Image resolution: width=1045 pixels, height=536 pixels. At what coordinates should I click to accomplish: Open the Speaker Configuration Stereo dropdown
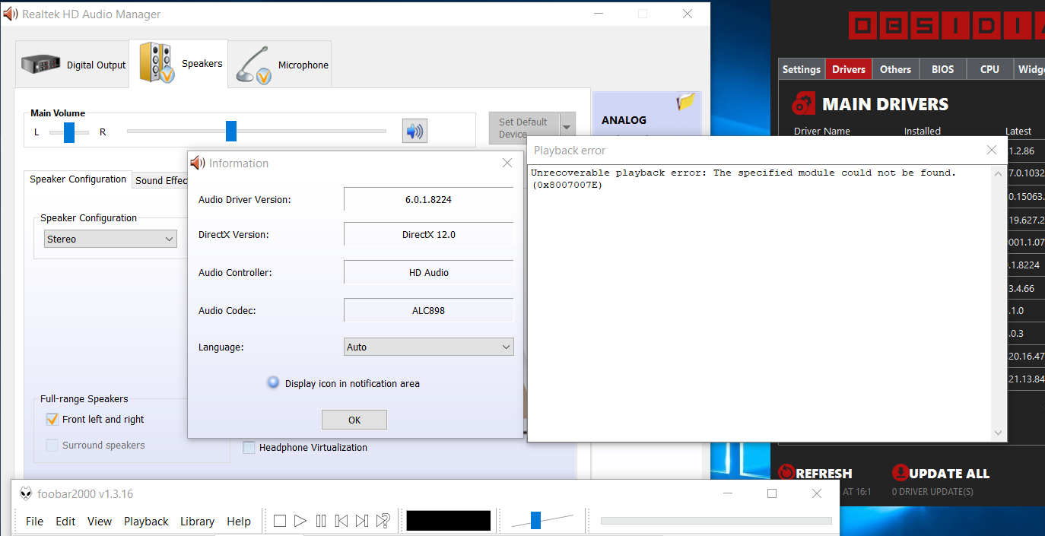pos(111,239)
